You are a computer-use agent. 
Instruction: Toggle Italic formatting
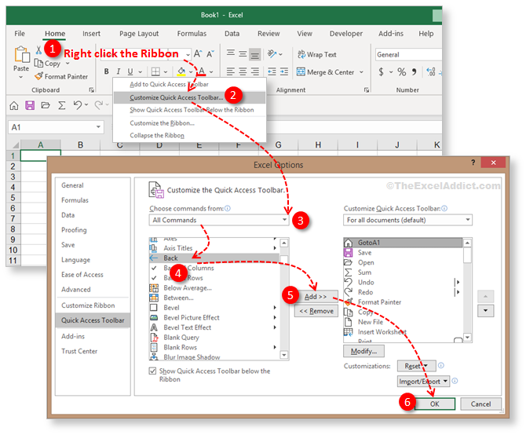coord(118,71)
